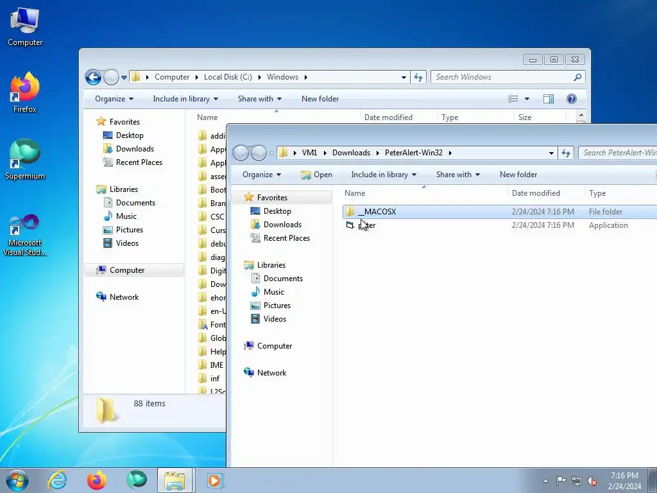Select Desktop in Windows window Favorites
The height and width of the screenshot is (493, 657).
pos(130,135)
